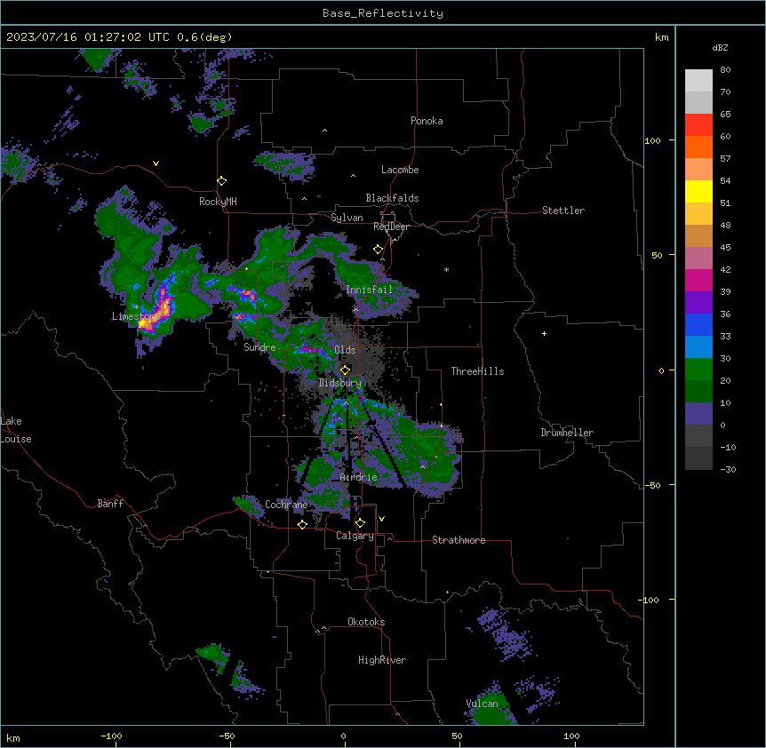The image size is (766, 748).
Task: Pick the darkest gray -30 to -10 swatch
Action: point(698,458)
